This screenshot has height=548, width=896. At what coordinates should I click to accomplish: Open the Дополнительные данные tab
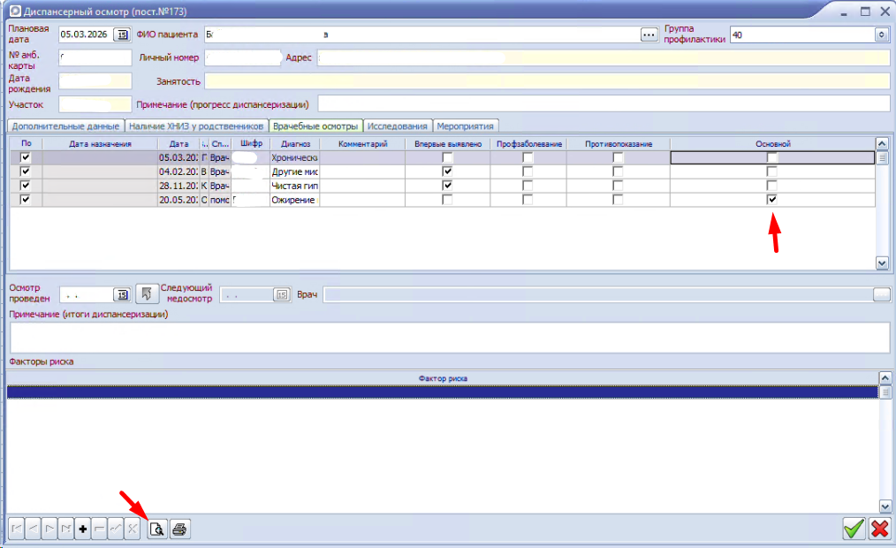click(65, 126)
